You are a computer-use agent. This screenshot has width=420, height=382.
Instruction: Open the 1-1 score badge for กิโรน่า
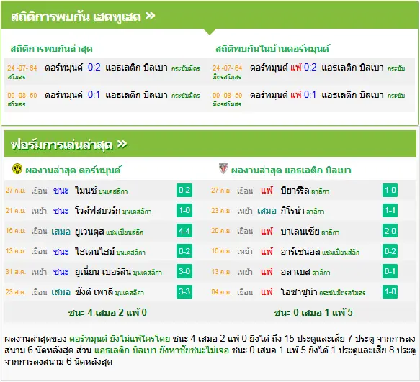pyautogui.click(x=390, y=211)
